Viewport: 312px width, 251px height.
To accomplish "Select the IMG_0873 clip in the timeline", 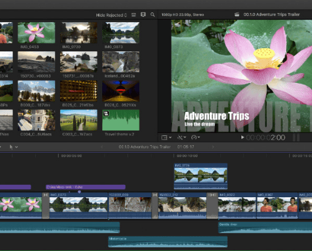I will (x=79, y=205).
